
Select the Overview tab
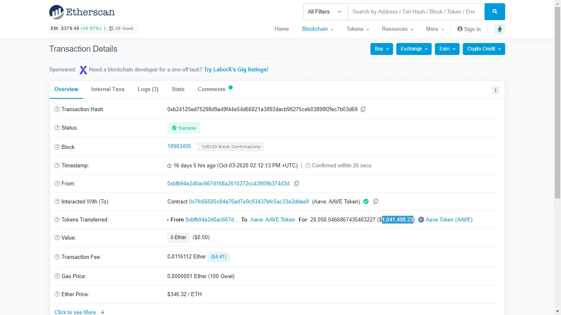tap(66, 89)
